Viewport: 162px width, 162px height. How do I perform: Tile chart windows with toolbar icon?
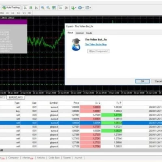click(54, 8)
